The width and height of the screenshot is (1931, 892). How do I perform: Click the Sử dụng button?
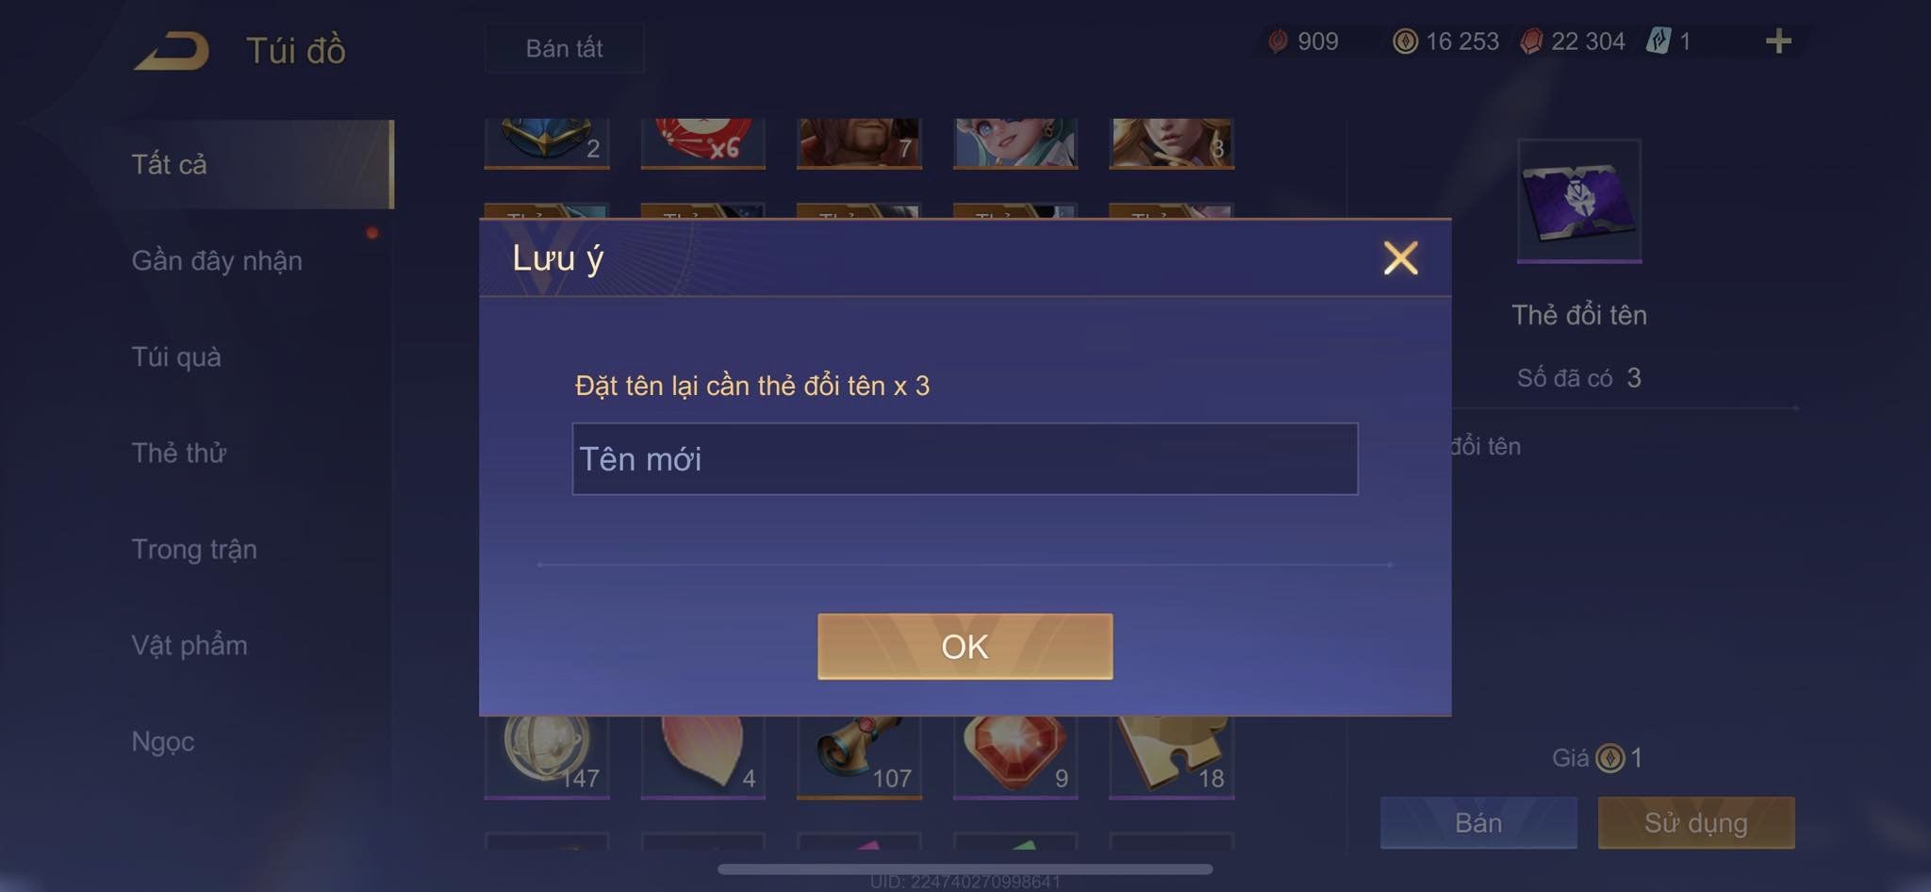(1696, 823)
